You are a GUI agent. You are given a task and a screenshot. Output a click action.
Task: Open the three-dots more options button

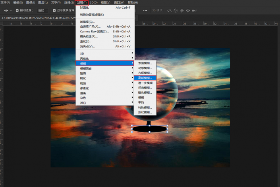coord(145,11)
